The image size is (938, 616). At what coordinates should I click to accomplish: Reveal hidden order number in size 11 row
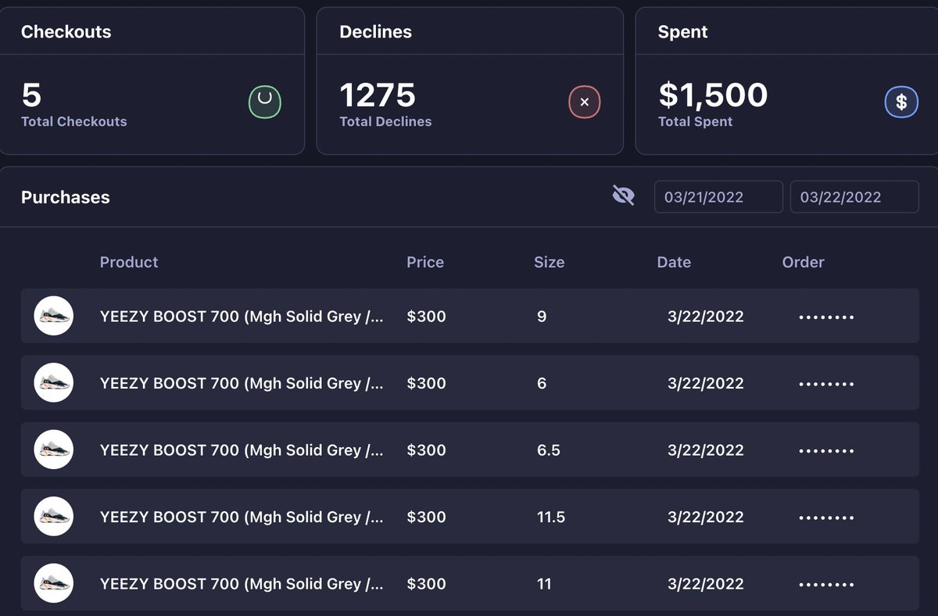tap(826, 585)
